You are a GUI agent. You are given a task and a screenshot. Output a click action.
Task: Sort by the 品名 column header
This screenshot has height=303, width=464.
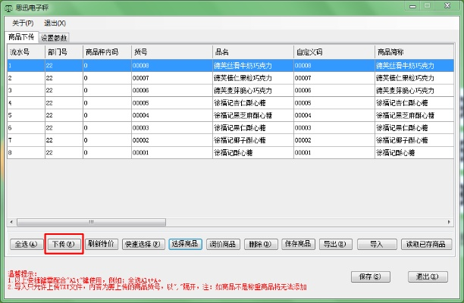252,52
